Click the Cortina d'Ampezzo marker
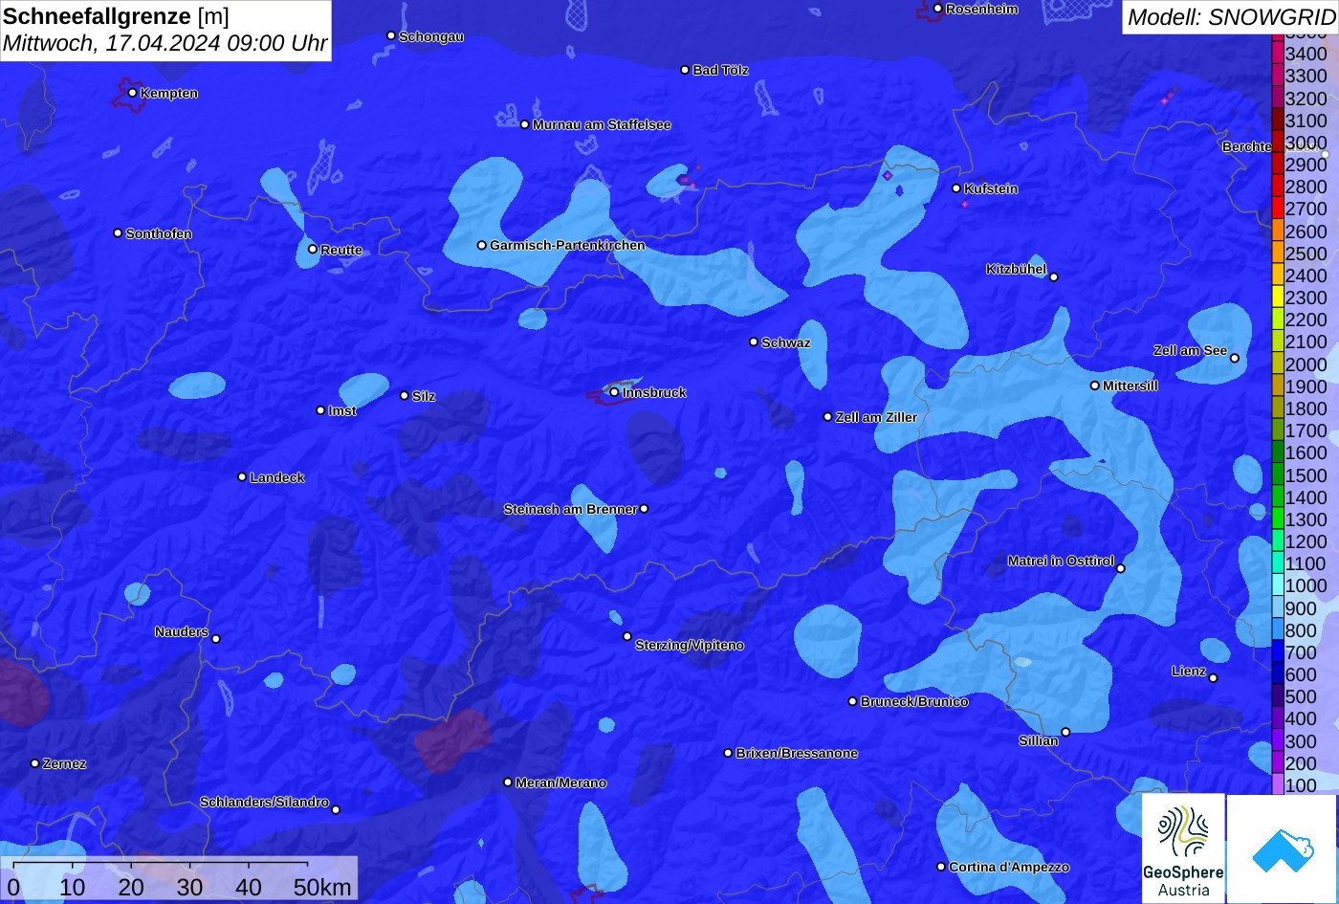Image resolution: width=1339 pixels, height=904 pixels. click(941, 867)
